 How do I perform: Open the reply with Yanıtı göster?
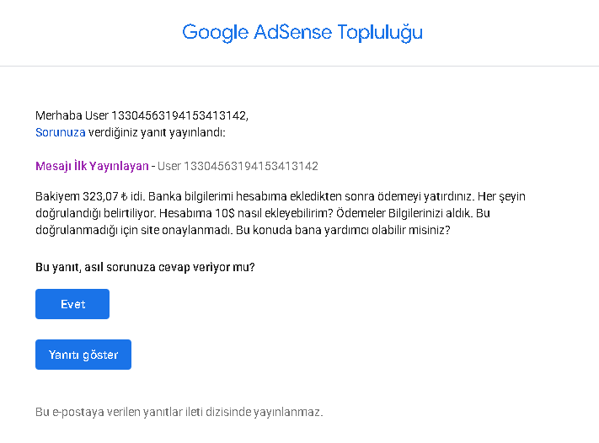83,355
